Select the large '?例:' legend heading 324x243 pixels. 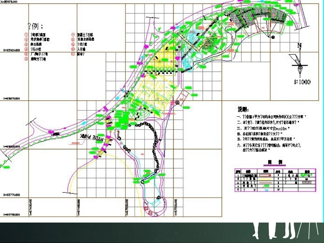click(35, 26)
